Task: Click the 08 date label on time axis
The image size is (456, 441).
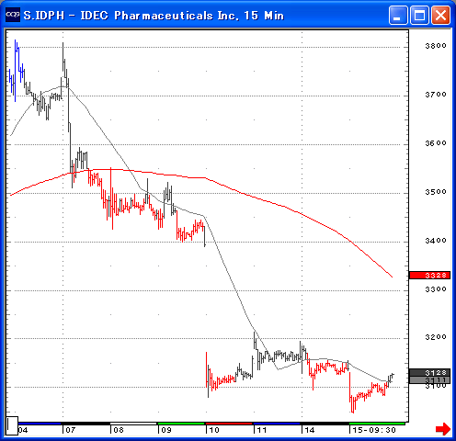Action: tap(119, 430)
